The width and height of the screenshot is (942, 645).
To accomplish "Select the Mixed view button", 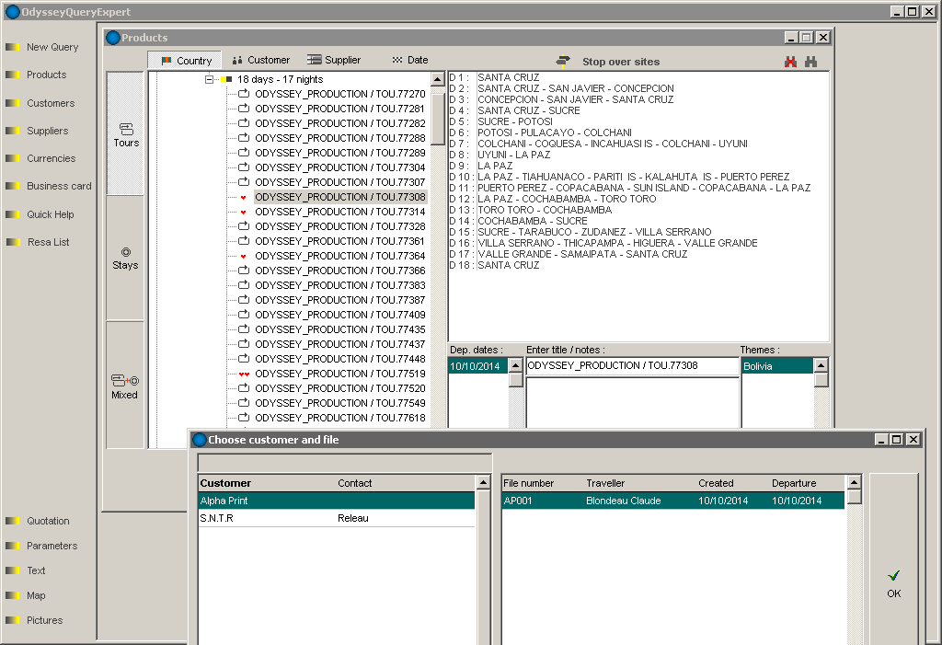I will coord(124,386).
